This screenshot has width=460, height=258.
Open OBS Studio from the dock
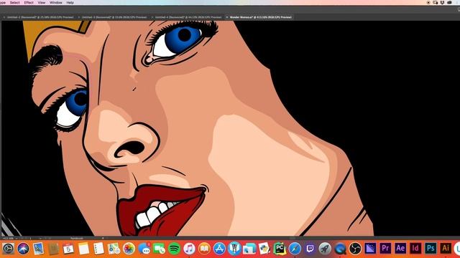(355, 249)
